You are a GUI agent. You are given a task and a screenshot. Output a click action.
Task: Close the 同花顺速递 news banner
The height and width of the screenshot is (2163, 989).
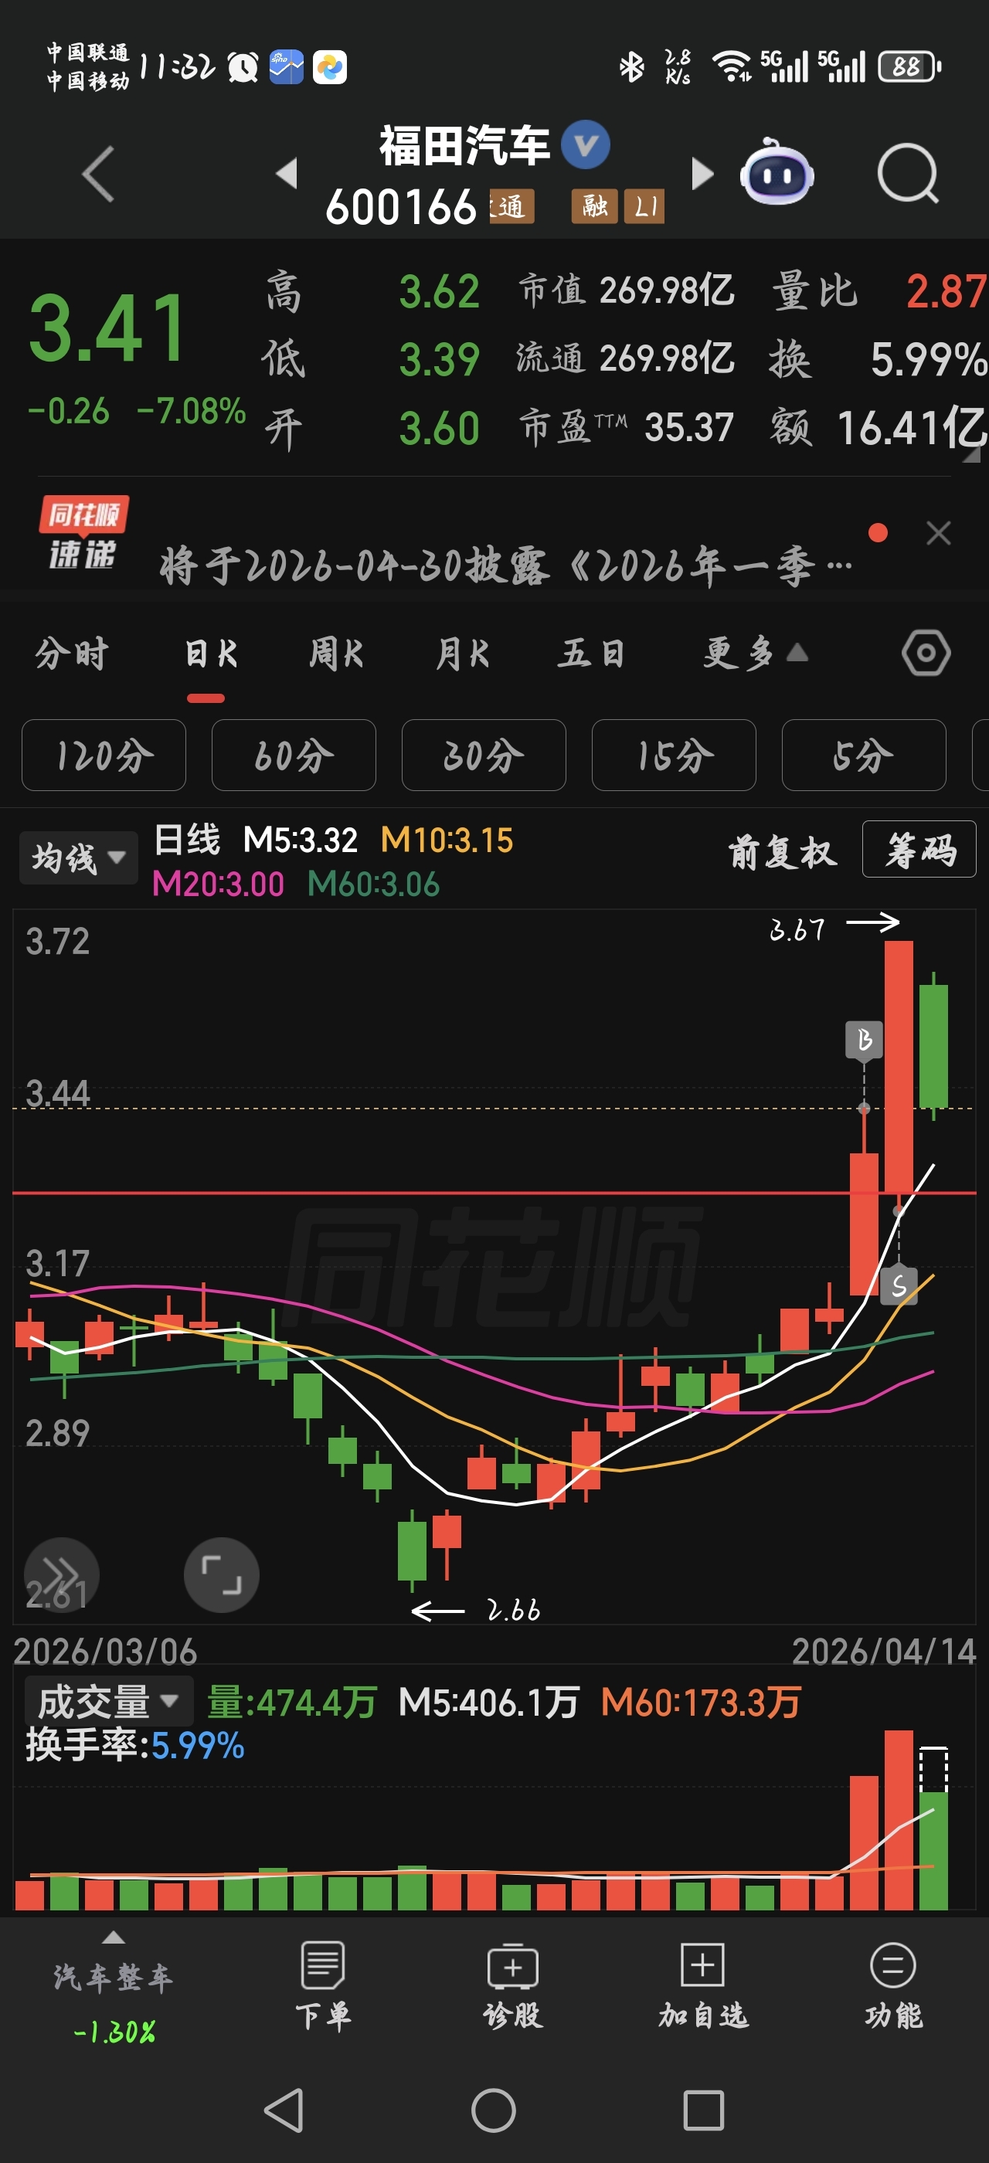coord(939,533)
